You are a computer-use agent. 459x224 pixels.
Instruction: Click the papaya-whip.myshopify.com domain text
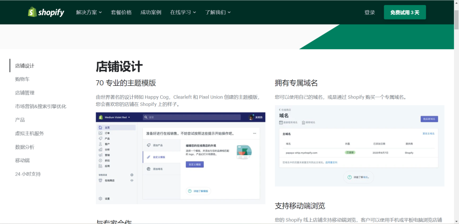[x=301, y=153]
